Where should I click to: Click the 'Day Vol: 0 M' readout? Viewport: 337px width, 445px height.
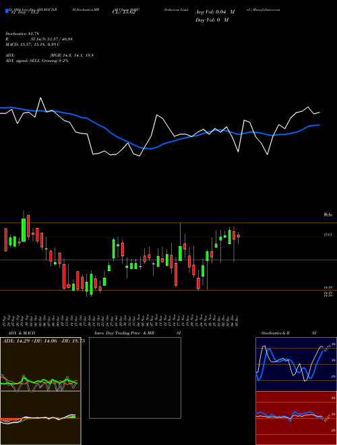212,20
